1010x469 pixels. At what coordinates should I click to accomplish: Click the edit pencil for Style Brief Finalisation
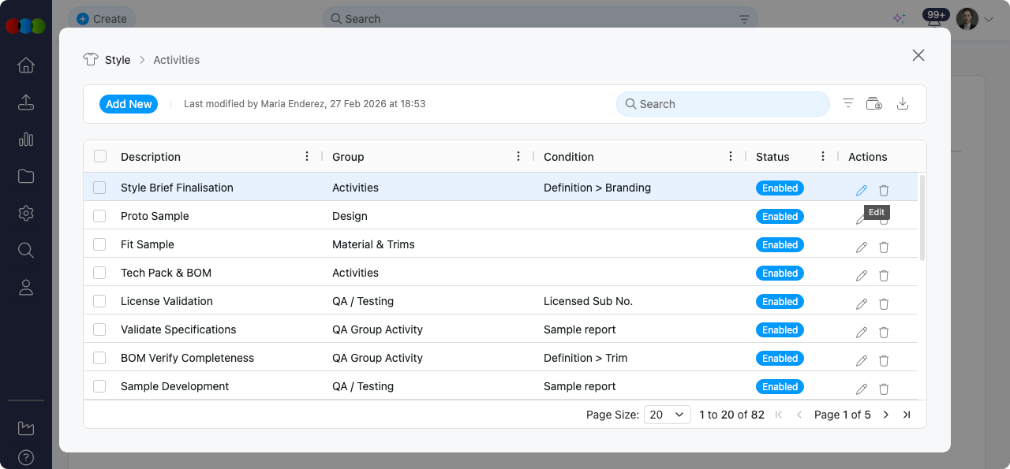coord(861,190)
